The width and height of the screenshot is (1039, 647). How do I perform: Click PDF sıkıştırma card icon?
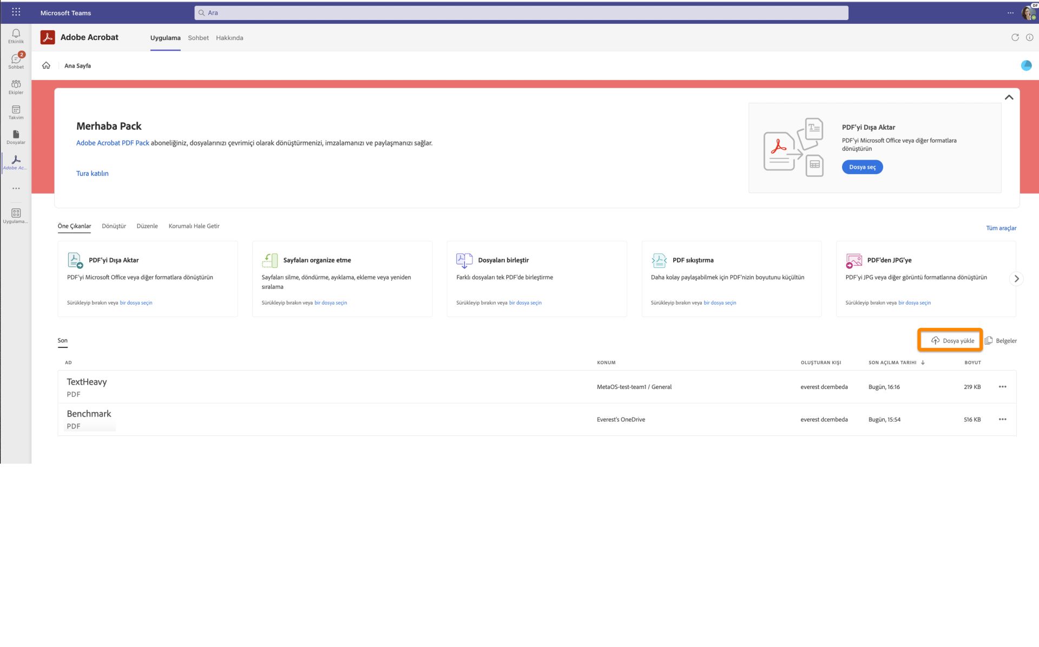coord(659,260)
